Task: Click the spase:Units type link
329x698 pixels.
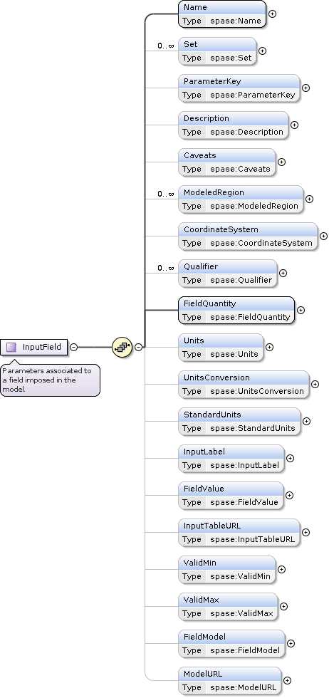Action: coord(234,354)
